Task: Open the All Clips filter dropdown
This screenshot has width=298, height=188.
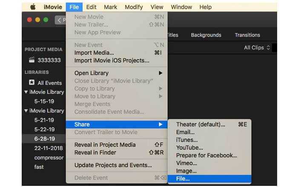Action: point(257,48)
